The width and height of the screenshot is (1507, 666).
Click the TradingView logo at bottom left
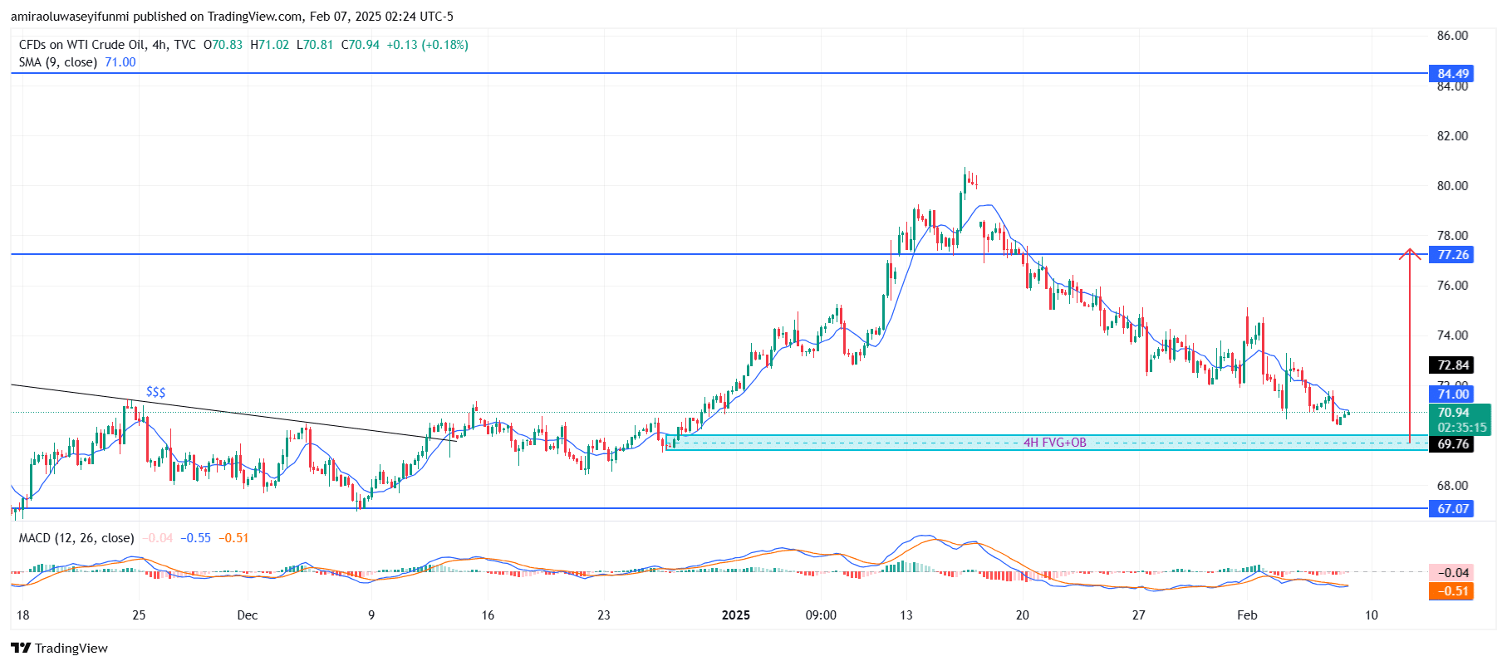[59, 648]
